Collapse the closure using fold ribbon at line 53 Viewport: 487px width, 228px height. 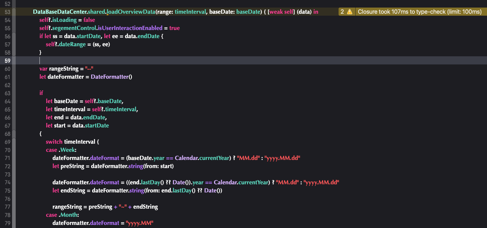14,12
